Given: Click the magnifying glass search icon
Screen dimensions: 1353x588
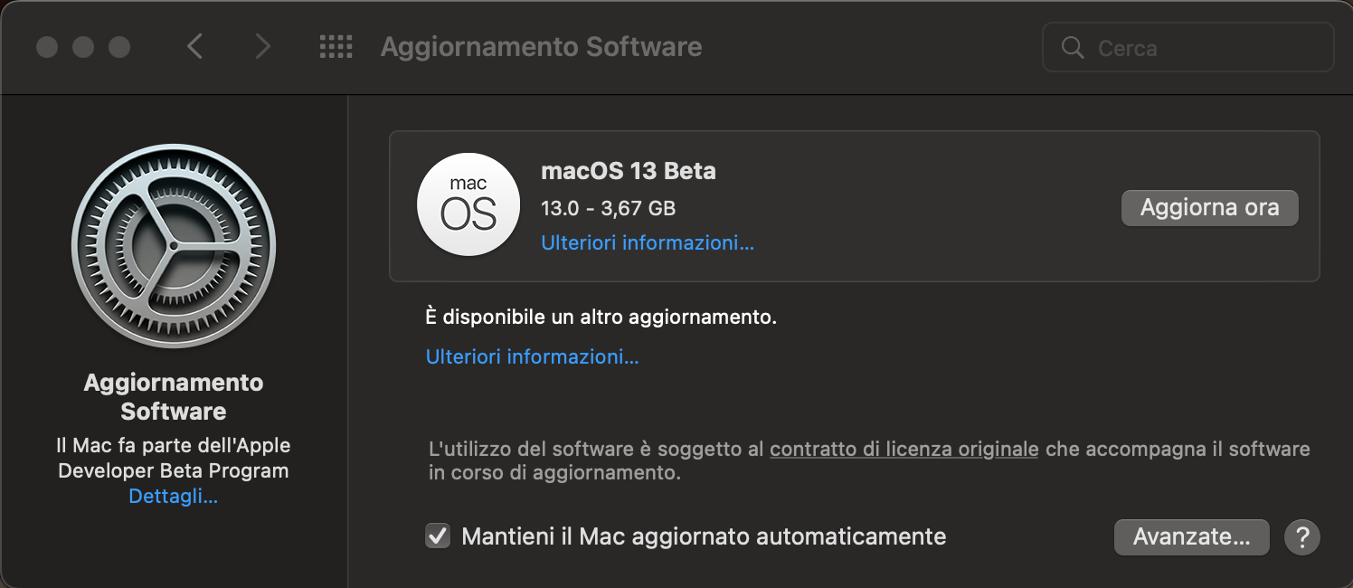Looking at the screenshot, I should [1073, 48].
